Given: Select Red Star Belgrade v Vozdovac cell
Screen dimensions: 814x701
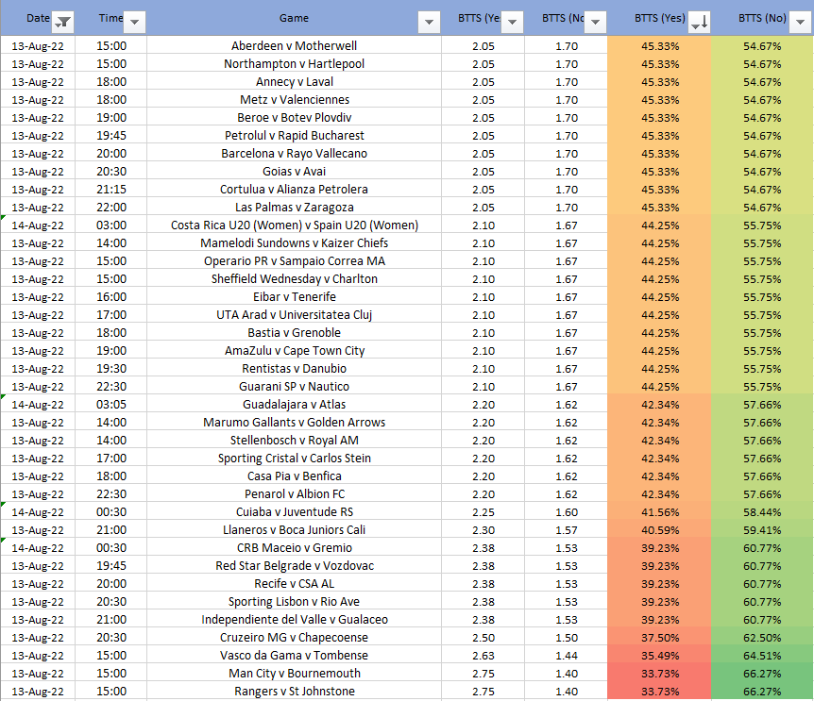Looking at the screenshot, I should click(294, 566).
